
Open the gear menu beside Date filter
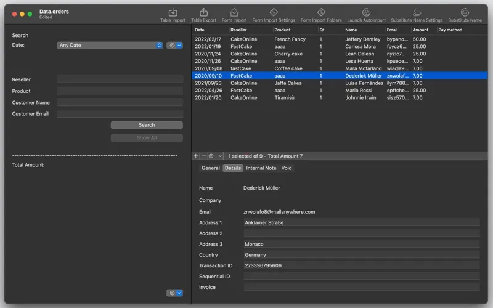(174, 46)
